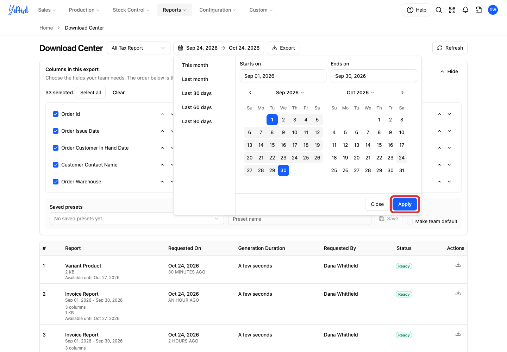Click the Preset name input field
The height and width of the screenshot is (352, 507).
coord(300,219)
